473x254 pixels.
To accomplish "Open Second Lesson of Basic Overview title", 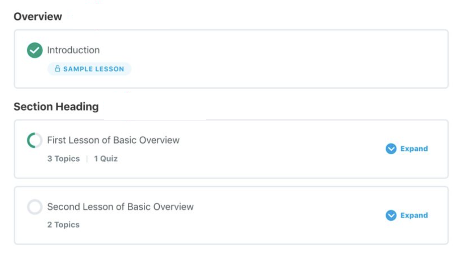I will point(120,207).
